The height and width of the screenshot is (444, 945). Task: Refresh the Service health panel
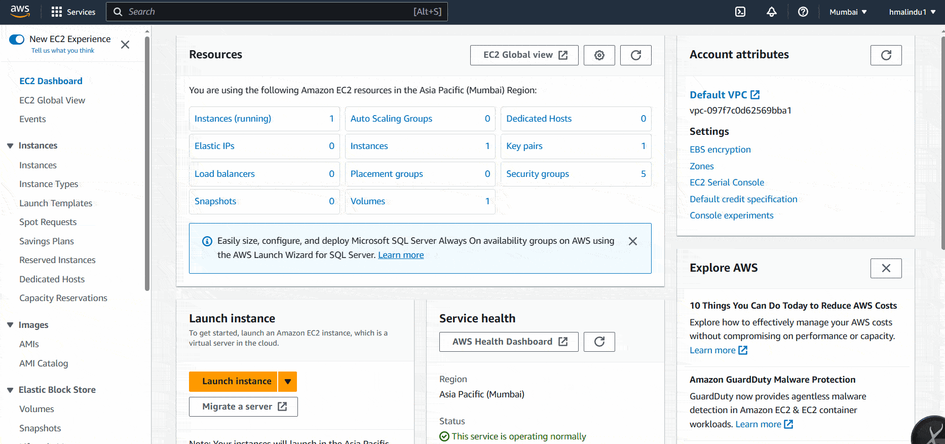pos(599,342)
